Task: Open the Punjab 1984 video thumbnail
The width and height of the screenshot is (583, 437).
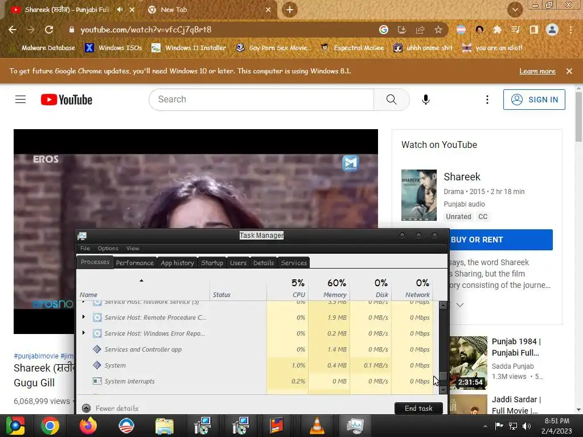Action: pos(469,362)
